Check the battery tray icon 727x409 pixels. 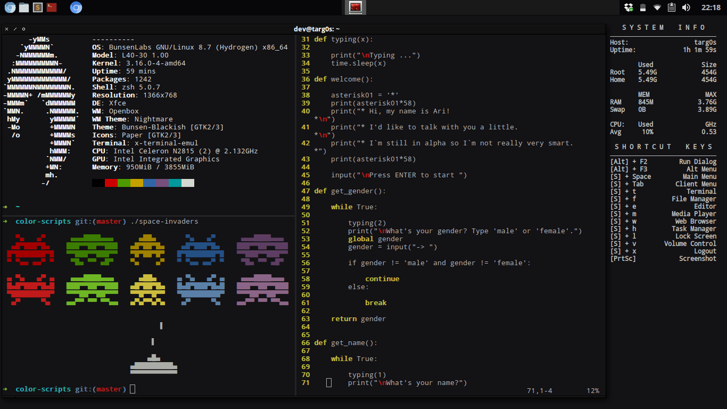click(x=642, y=7)
